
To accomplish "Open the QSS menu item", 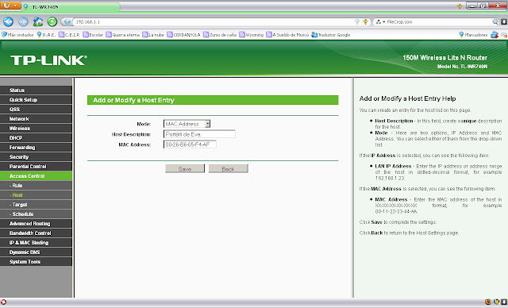I will click(36, 109).
